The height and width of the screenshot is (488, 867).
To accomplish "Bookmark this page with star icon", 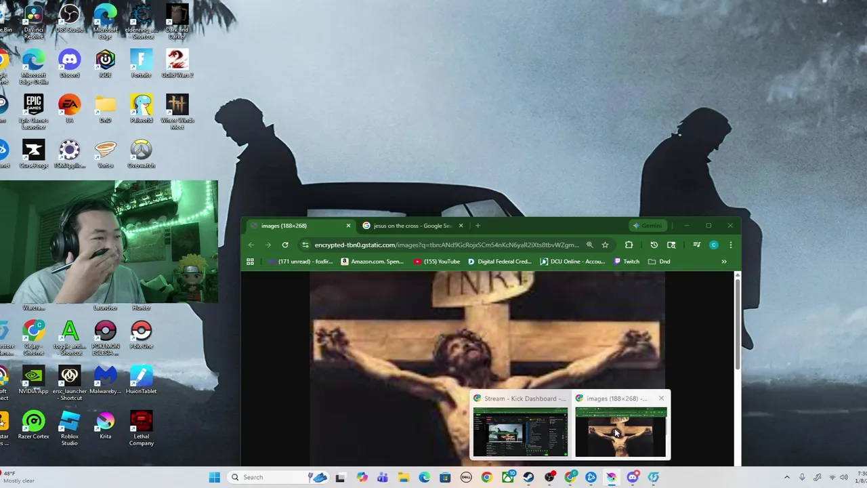I will click(x=605, y=245).
